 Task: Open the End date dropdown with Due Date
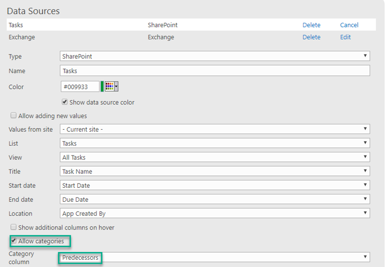coord(215,199)
